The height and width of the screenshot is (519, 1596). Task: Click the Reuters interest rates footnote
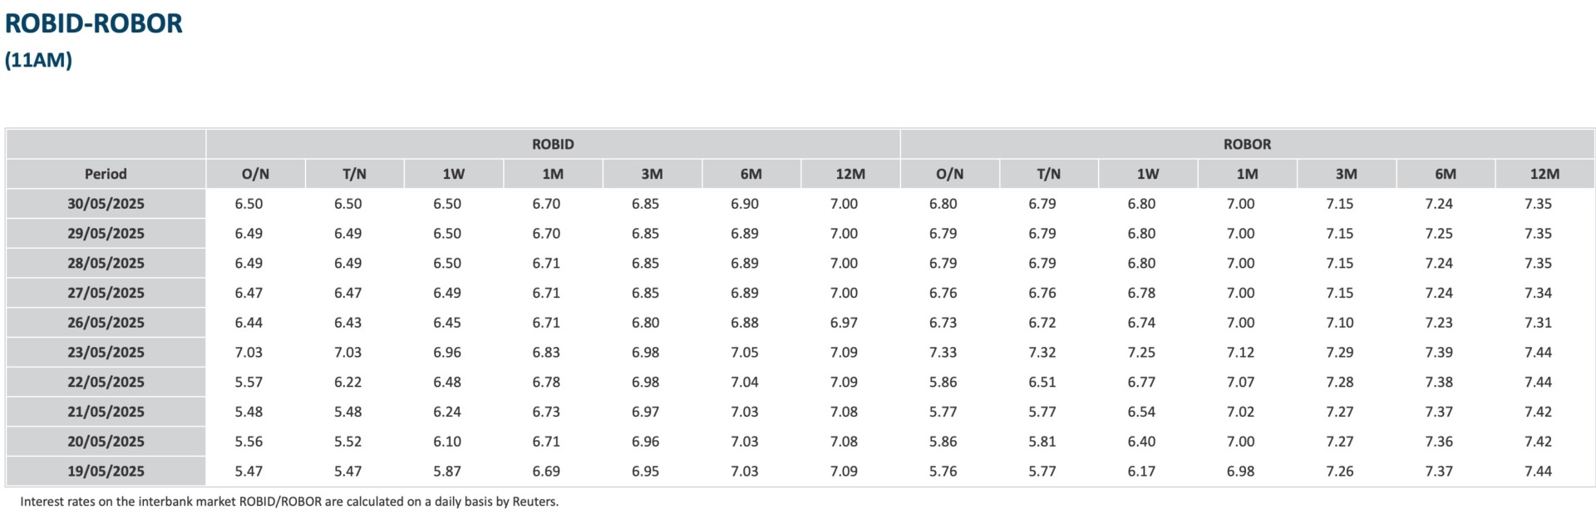click(x=289, y=502)
